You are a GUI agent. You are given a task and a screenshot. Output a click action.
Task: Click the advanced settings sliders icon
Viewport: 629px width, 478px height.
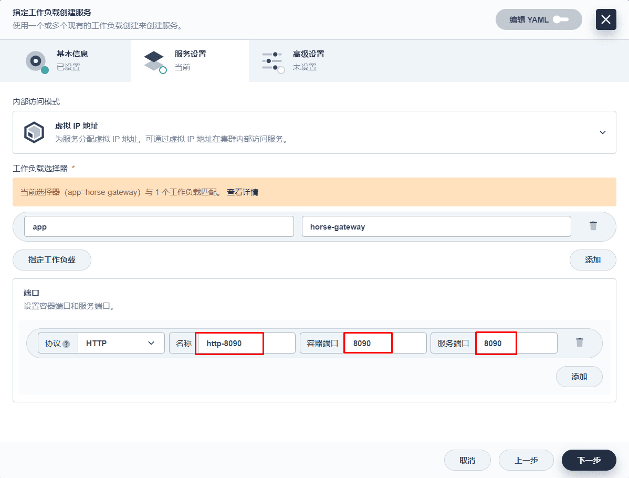[x=273, y=62]
